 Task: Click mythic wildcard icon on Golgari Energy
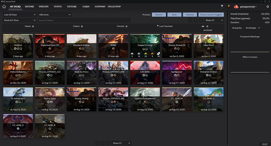152,54
